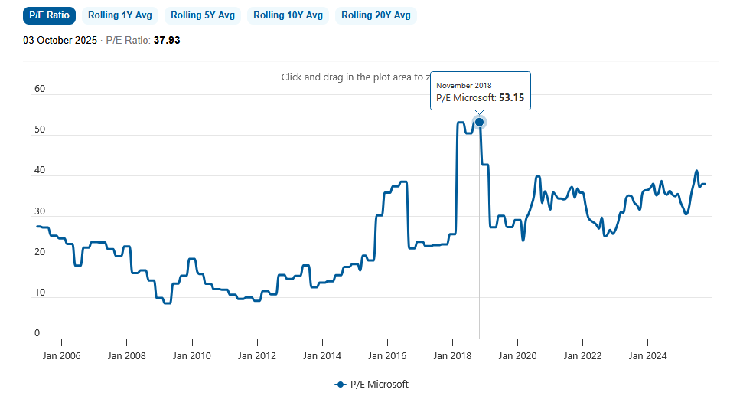Show the Rolling 10Y Avg series

(x=288, y=15)
